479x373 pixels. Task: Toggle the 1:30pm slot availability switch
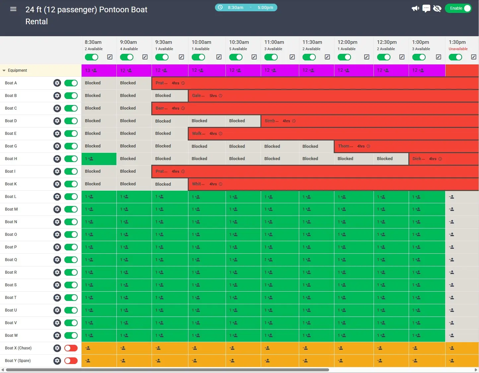[x=455, y=57]
